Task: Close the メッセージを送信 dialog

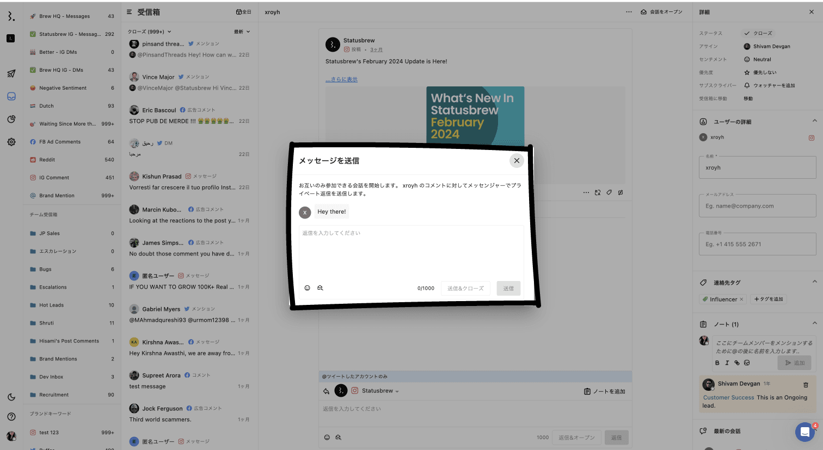Action: pos(517,160)
